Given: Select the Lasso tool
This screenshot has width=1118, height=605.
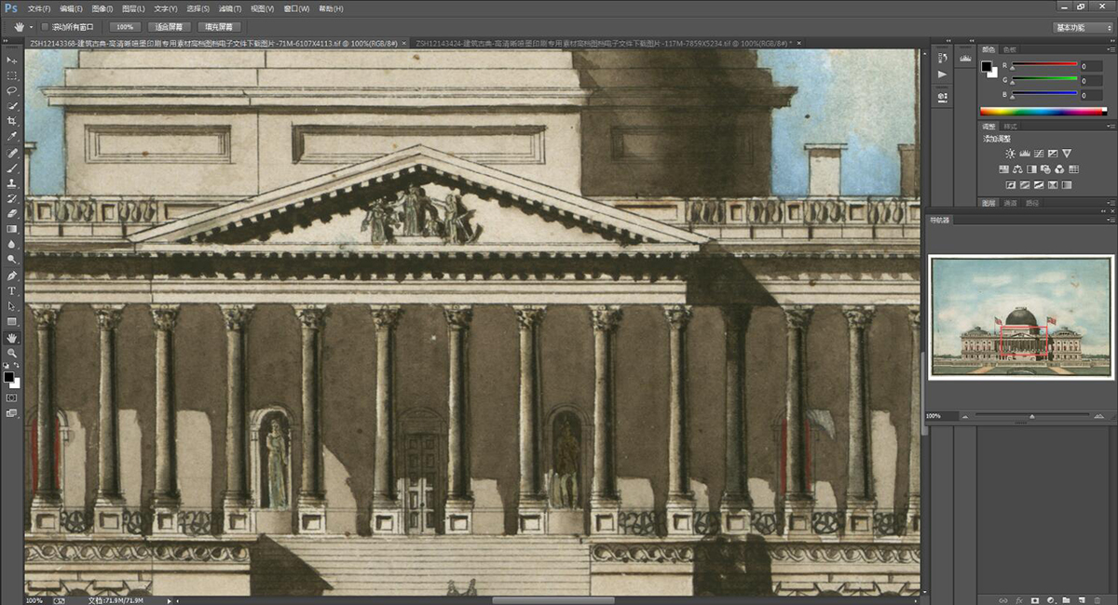Looking at the screenshot, I should (x=12, y=91).
